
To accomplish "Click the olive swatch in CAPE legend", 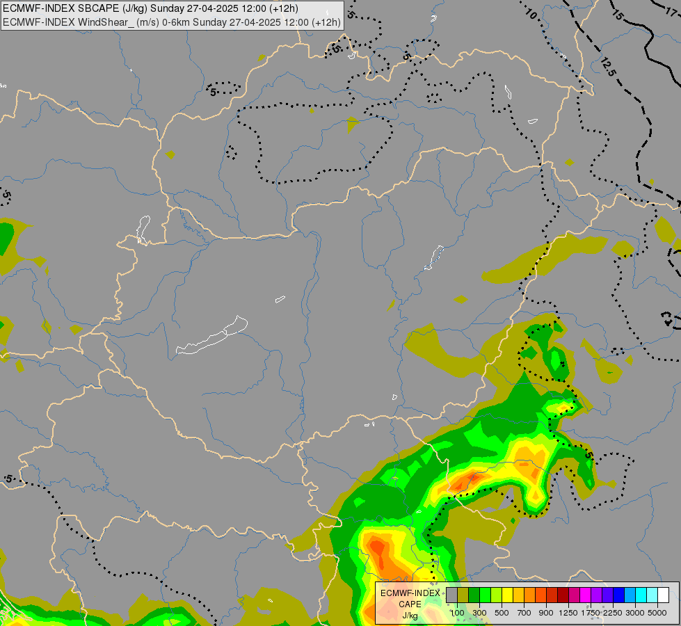I will (463, 595).
